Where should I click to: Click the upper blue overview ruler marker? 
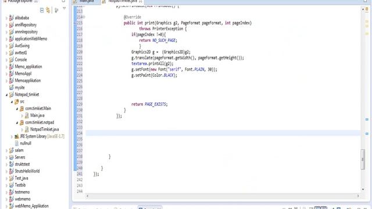click(x=367, y=119)
